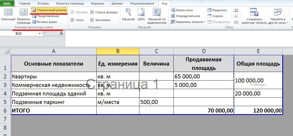
Task: Toggle the Строка формул checkbox
Action: tap(92, 12)
